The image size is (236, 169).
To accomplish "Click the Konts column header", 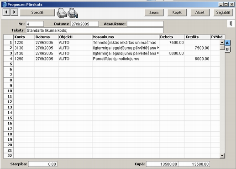I will pyautogui.click(x=24, y=37).
